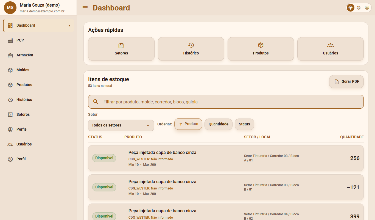
Task: Click the search magnifier icon
Action: (x=96, y=102)
